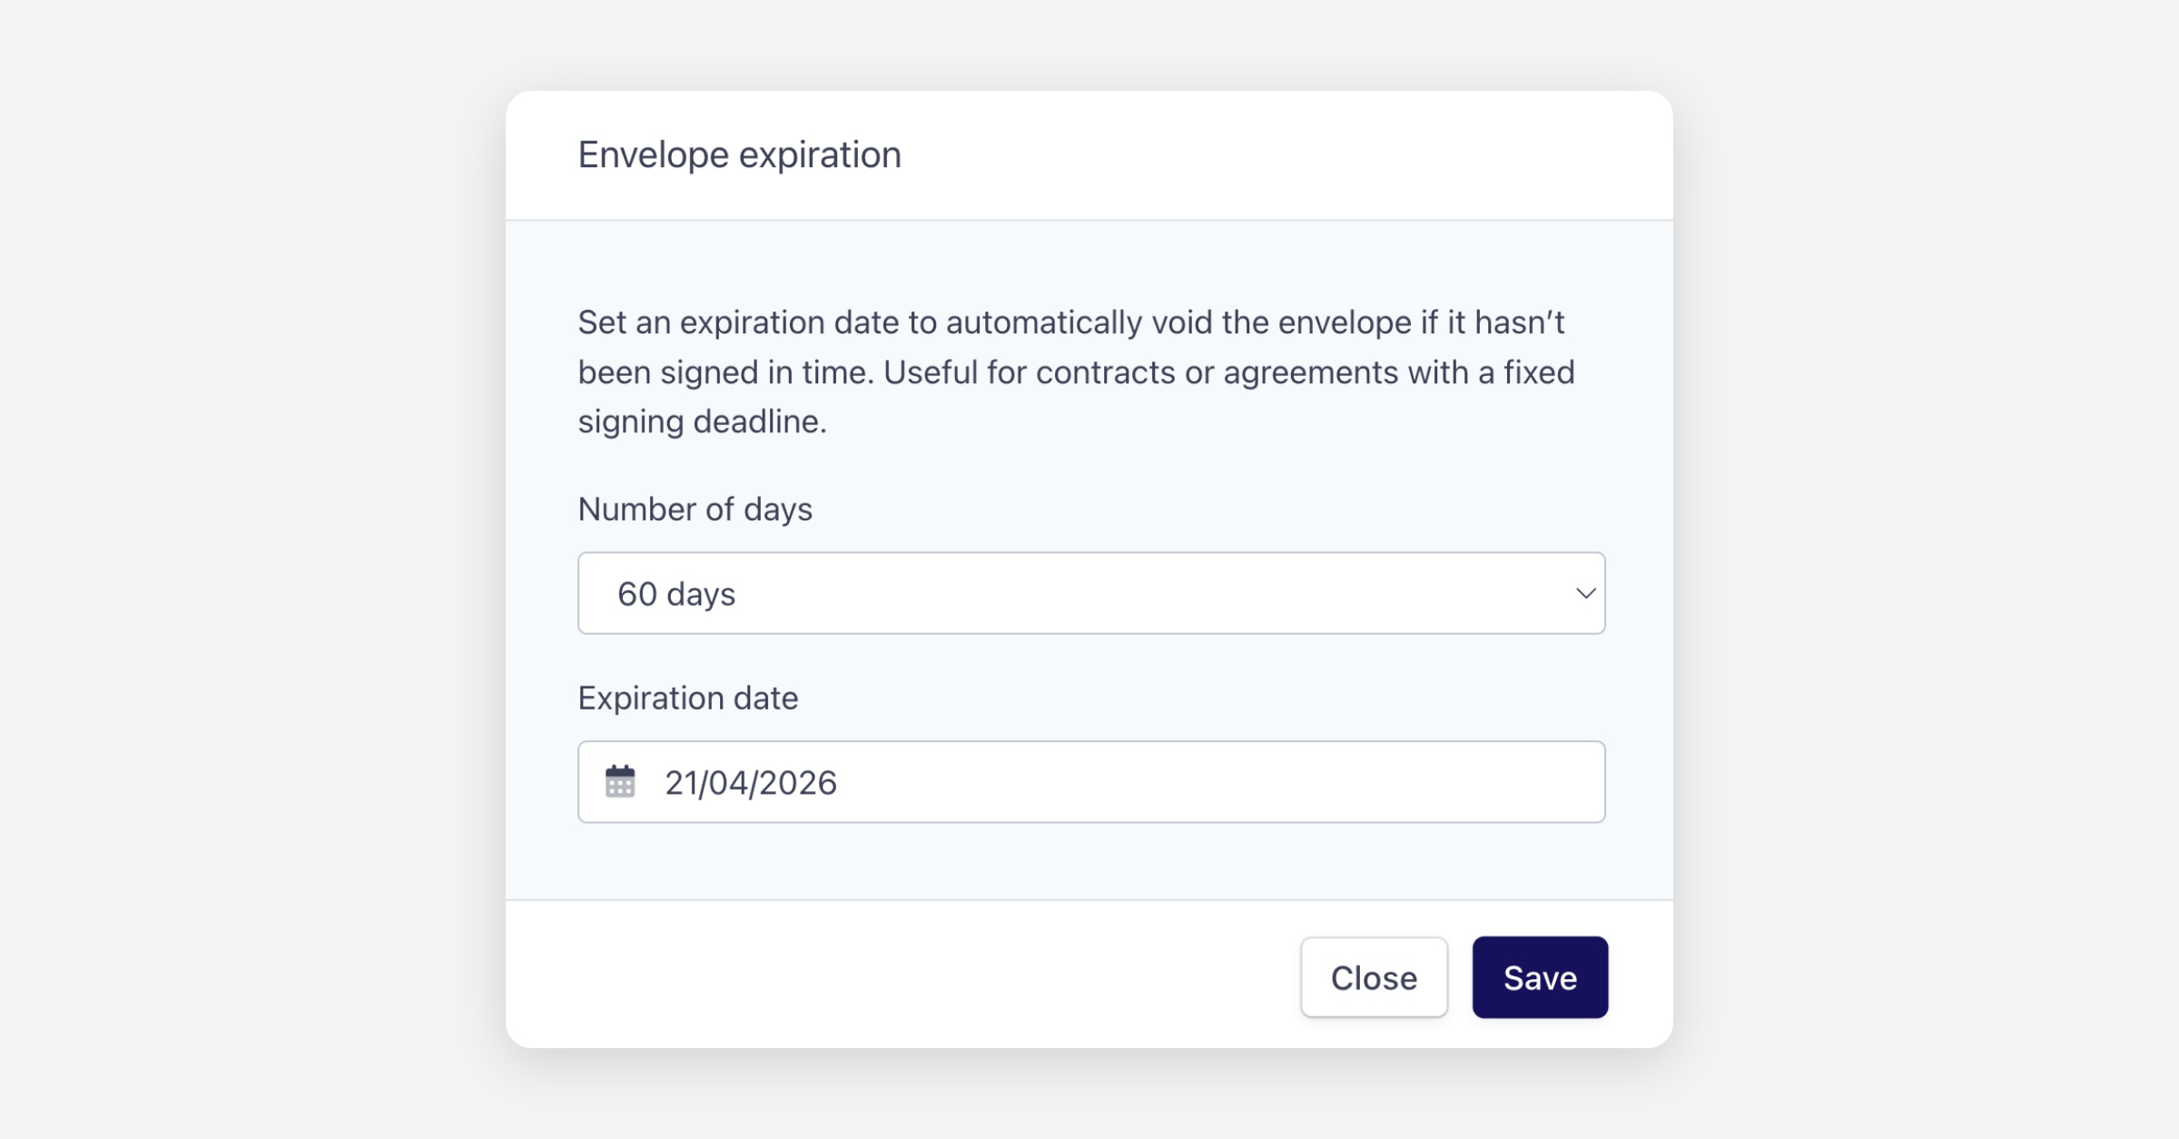Click the middle of the days combo box
The width and height of the screenshot is (2179, 1139).
(x=1089, y=593)
